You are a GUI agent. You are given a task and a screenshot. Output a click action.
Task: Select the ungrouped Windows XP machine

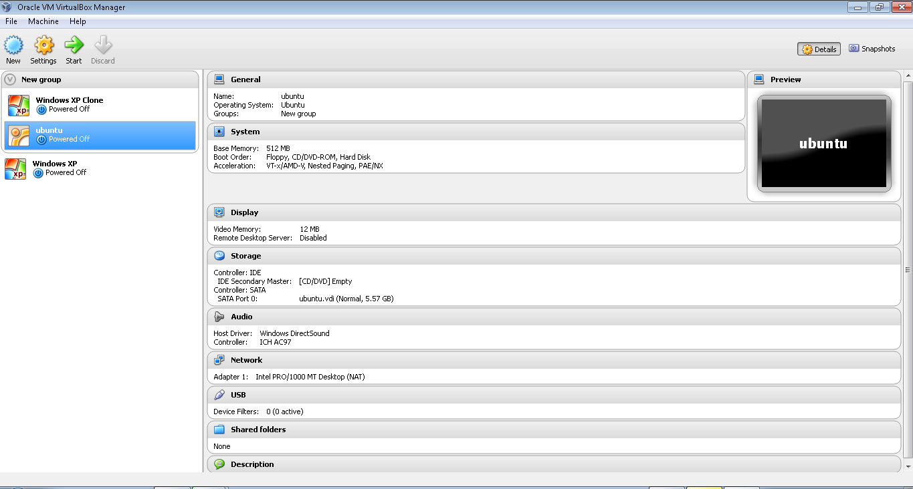click(x=100, y=168)
